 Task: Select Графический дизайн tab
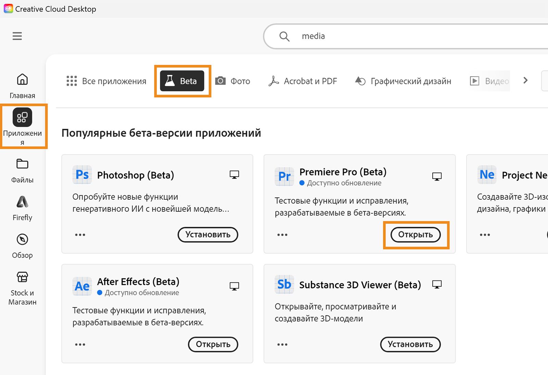tap(403, 81)
